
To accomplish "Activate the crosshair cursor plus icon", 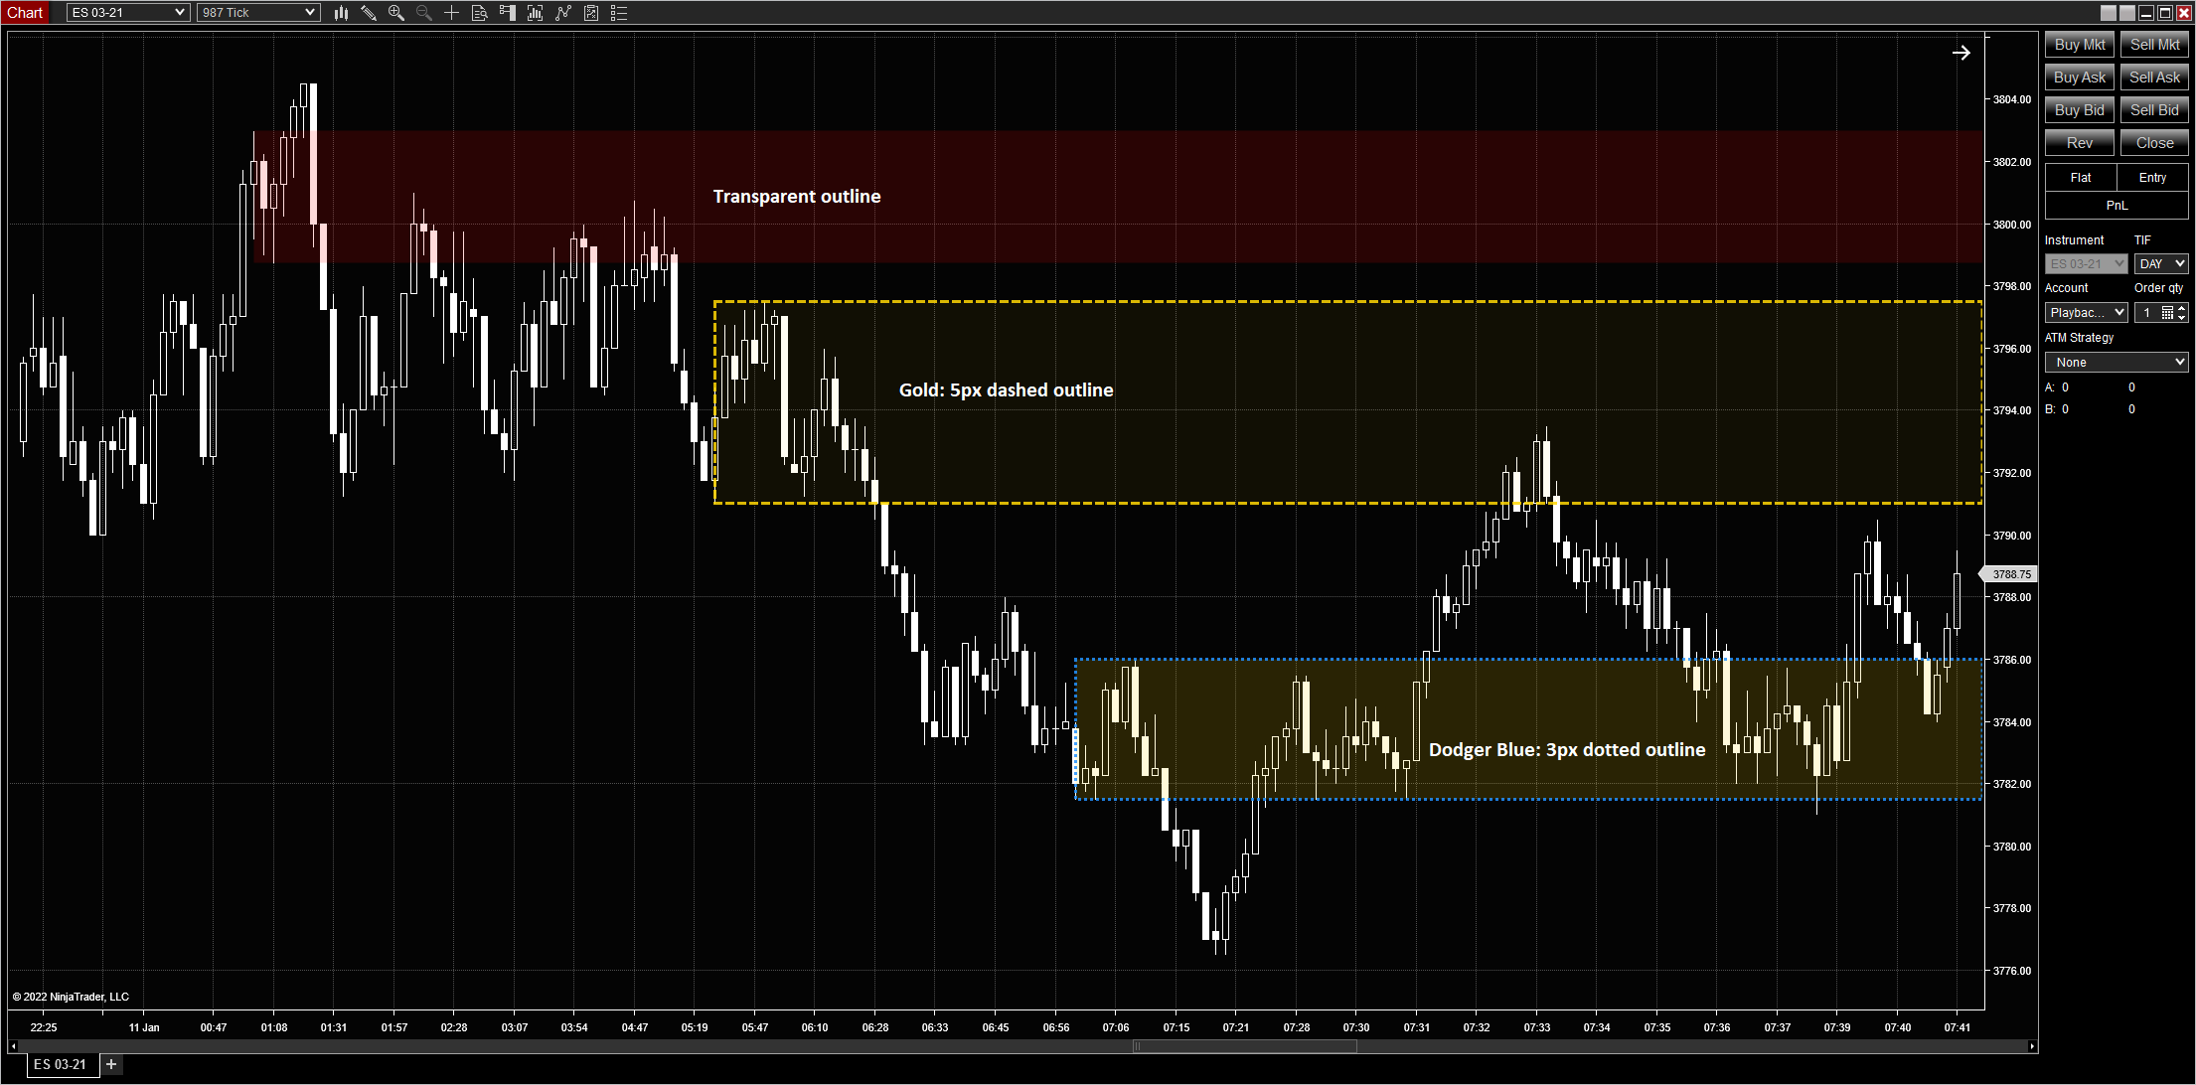I will click(451, 13).
